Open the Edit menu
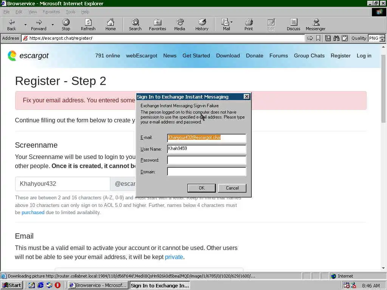Viewport: 387px width, 290px height. 19,12
